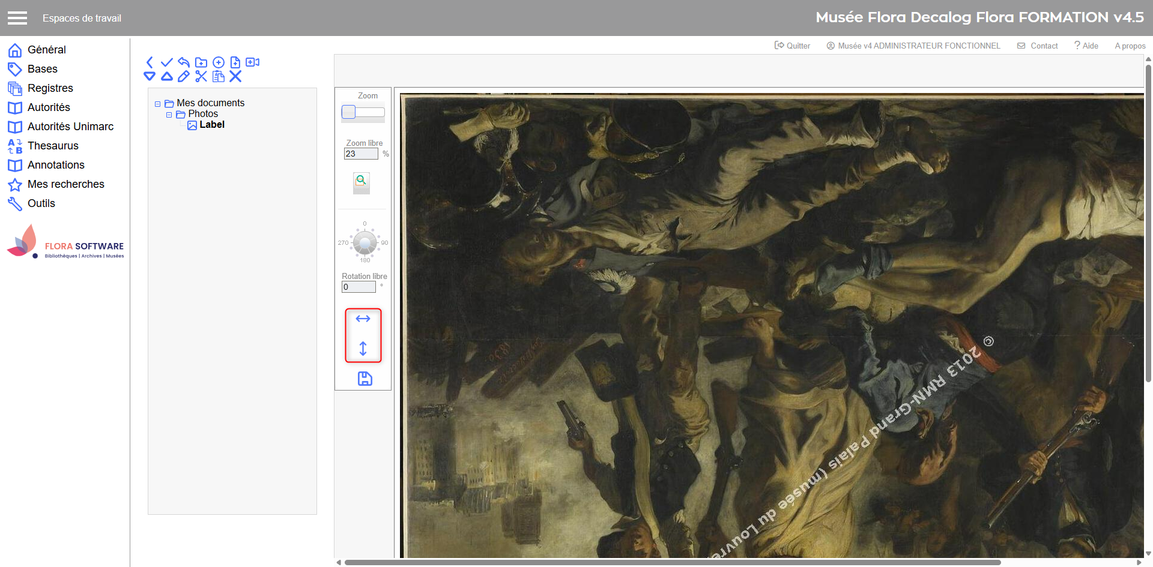The width and height of the screenshot is (1153, 567).
Task: Click the add video media icon
Action: [253, 62]
